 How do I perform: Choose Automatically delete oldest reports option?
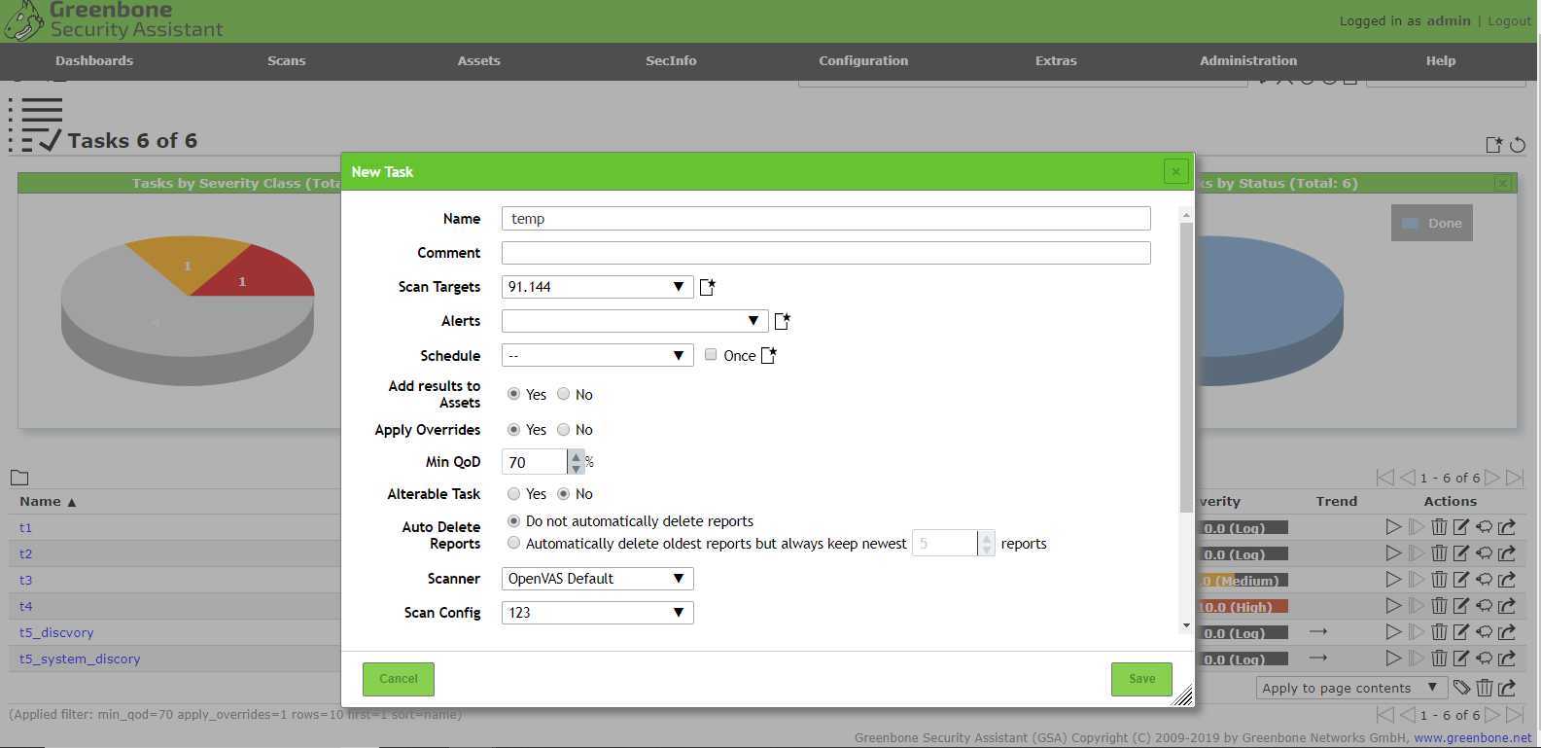coord(514,543)
